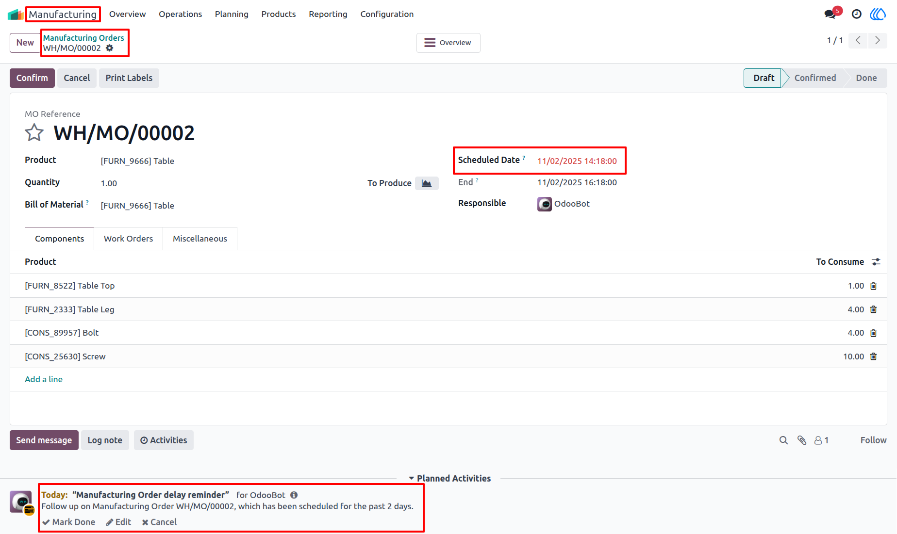
Task: Open the Products menu
Action: tap(279, 14)
